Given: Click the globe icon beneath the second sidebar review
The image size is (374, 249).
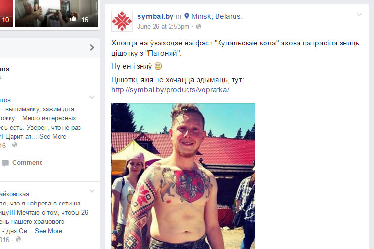Looking at the screenshot, I should (x=18, y=239).
